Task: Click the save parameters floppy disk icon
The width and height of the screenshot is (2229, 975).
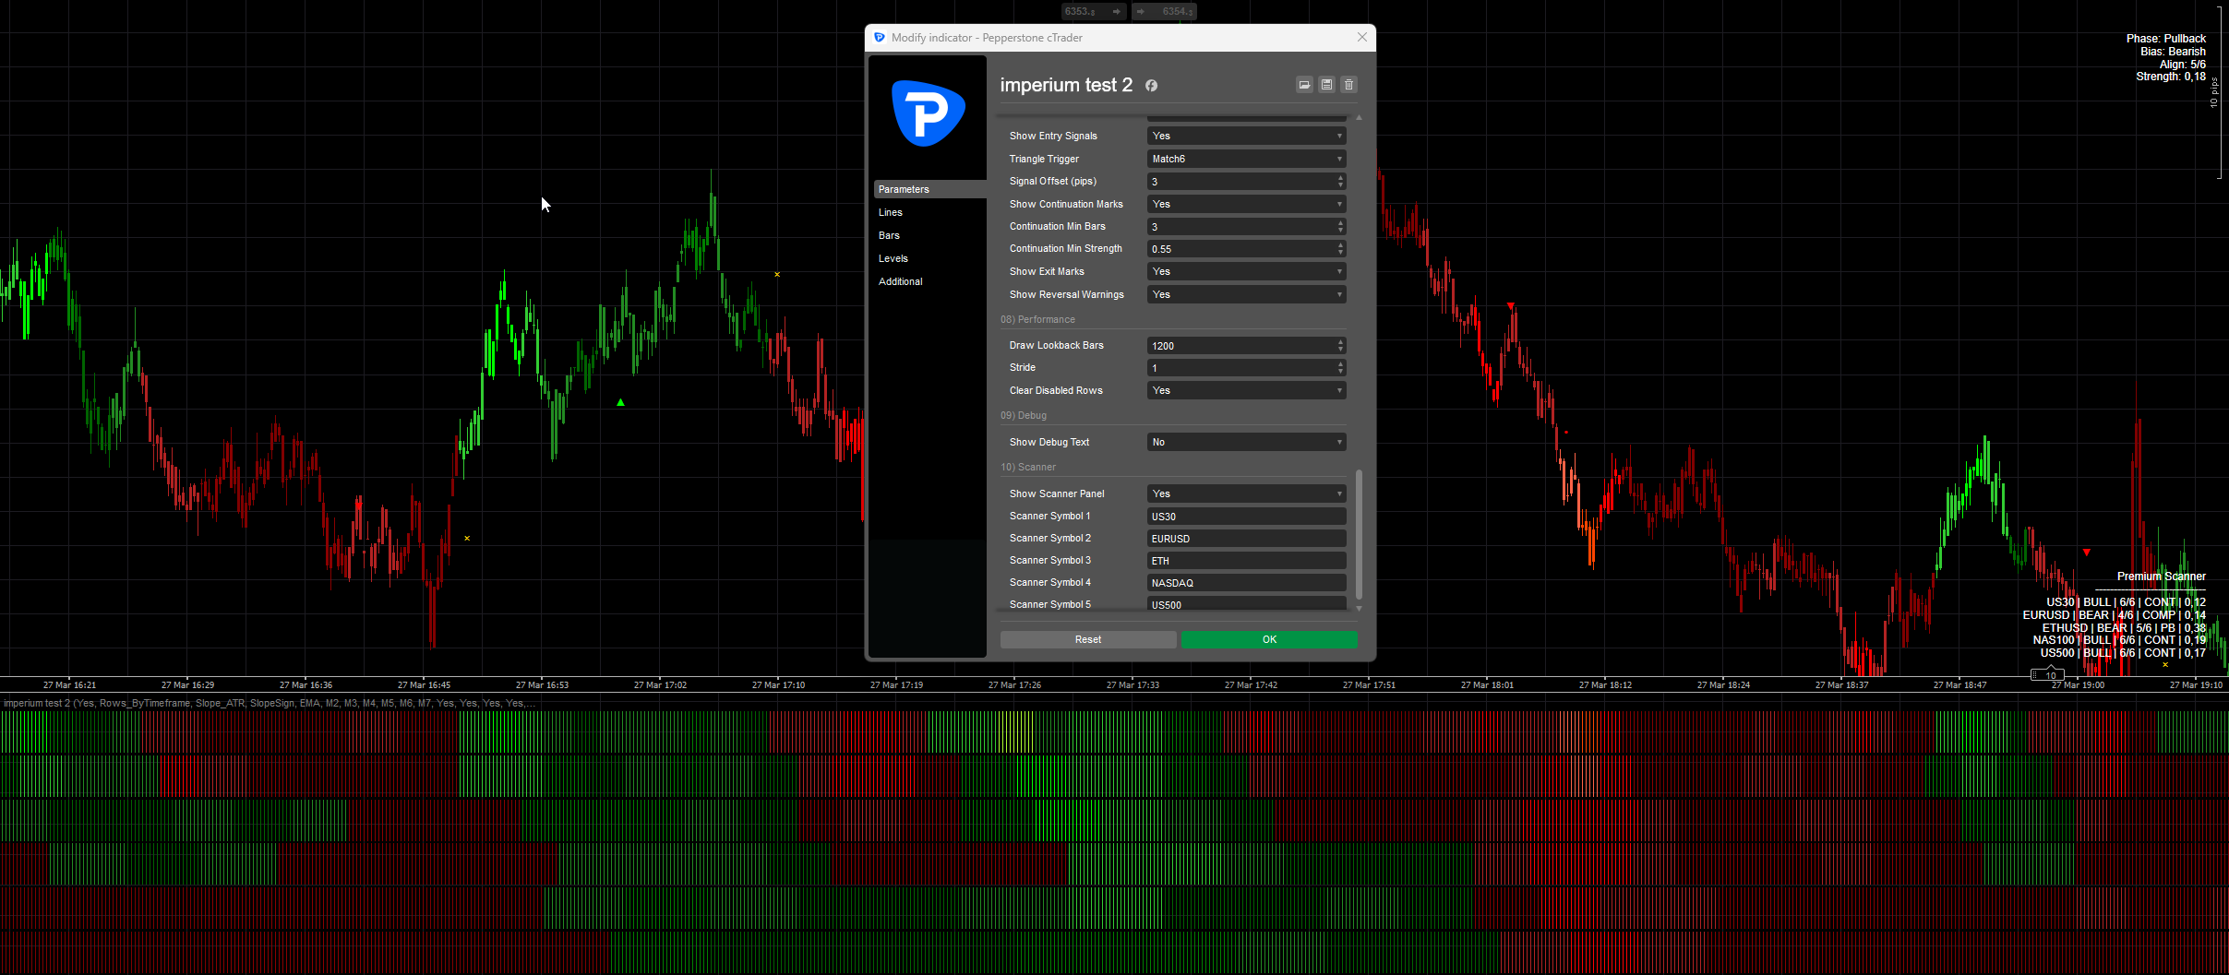Action: tap(1326, 85)
